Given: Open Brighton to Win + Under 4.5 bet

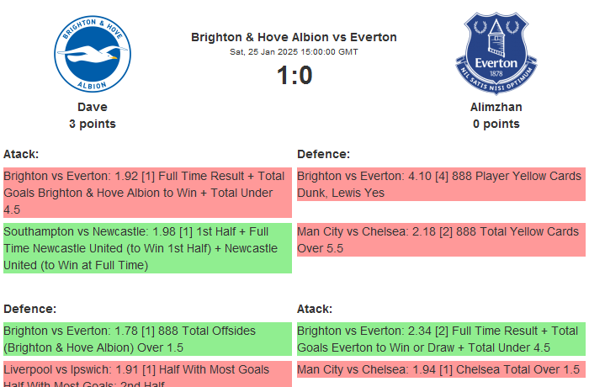Looking at the screenshot, I should 147,193.
